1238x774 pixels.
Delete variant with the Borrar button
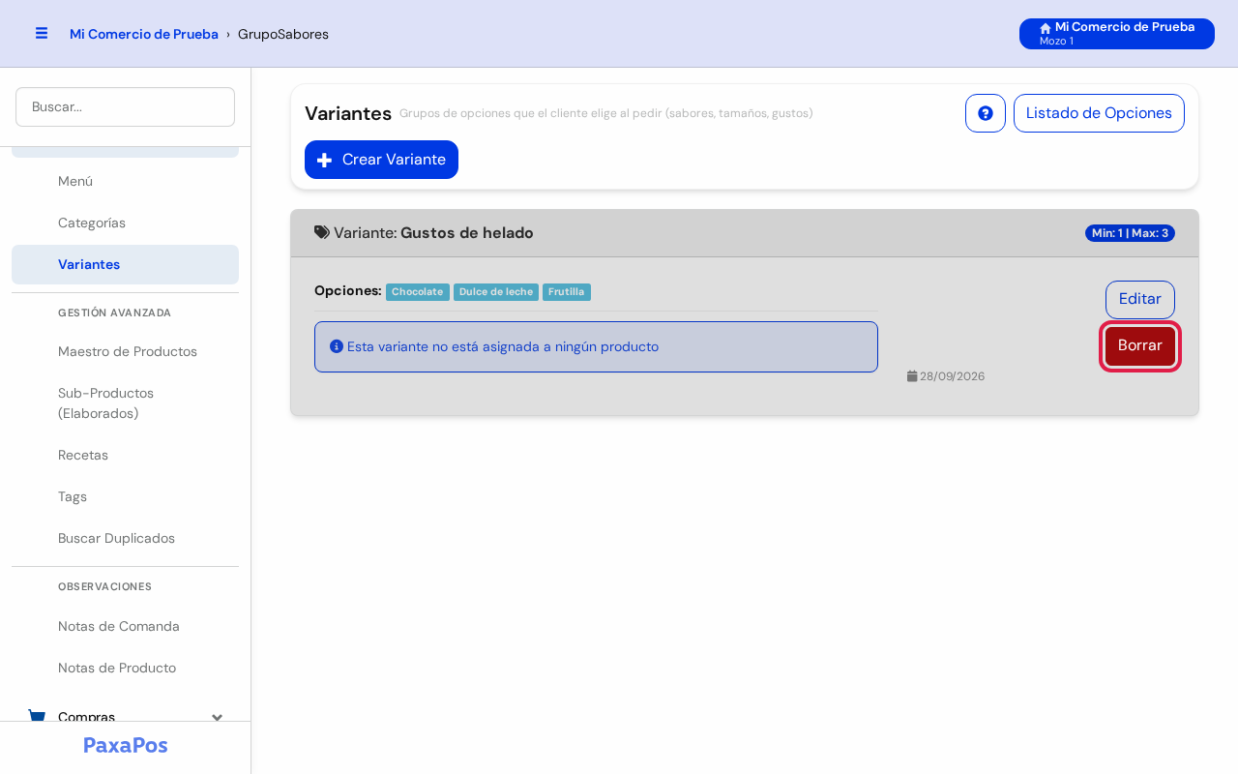[x=1140, y=346]
